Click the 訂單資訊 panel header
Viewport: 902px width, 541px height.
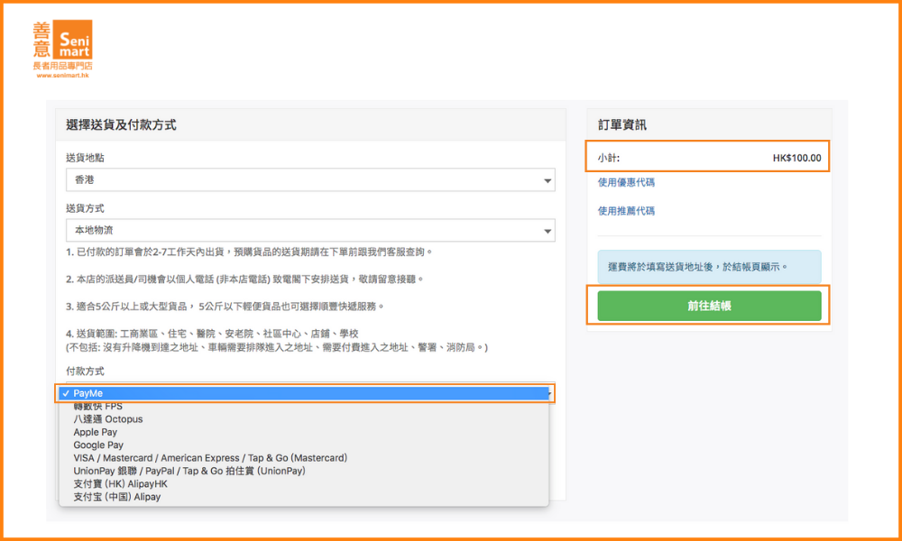tap(622, 125)
